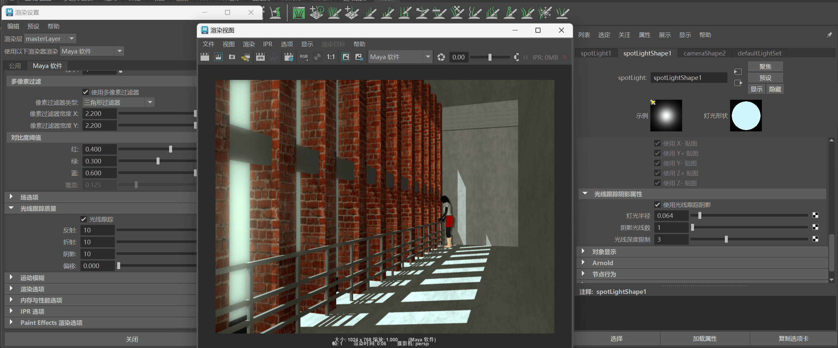Select the XGen freeze brush snowflake icon
838x348 pixels.
click(x=545, y=13)
